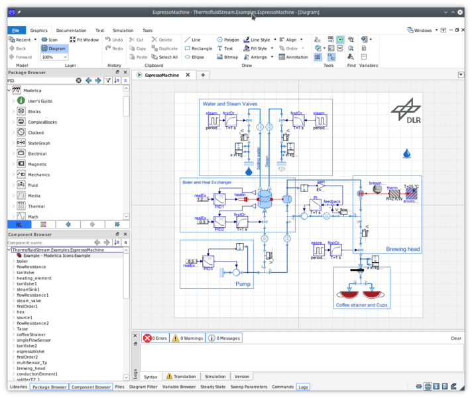The image size is (472, 398).
Task: Click the Bitmap insert tool
Action: tap(227, 57)
